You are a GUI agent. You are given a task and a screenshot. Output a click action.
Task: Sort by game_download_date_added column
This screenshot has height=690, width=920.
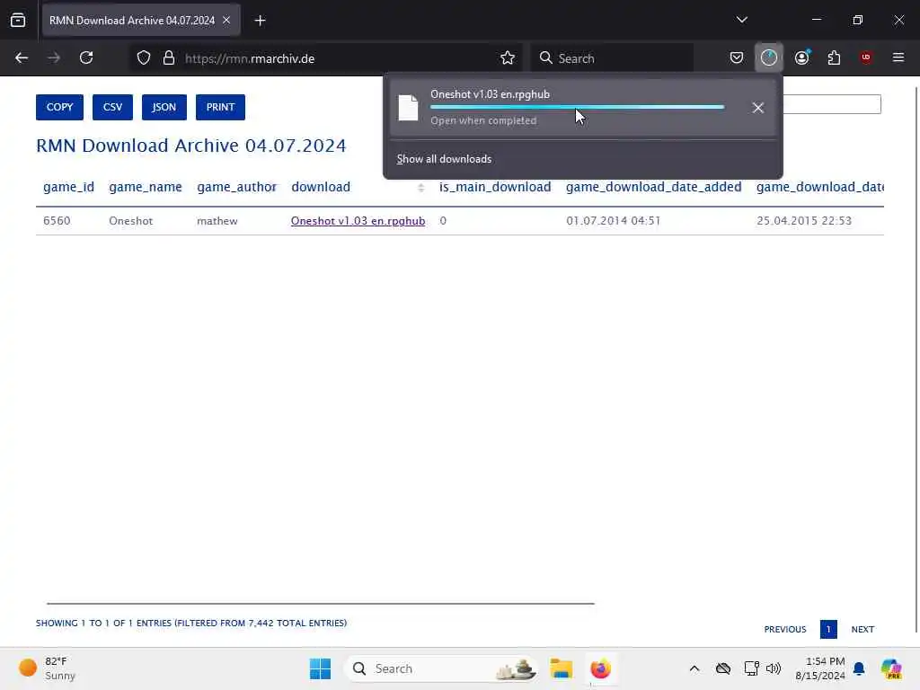pos(654,187)
